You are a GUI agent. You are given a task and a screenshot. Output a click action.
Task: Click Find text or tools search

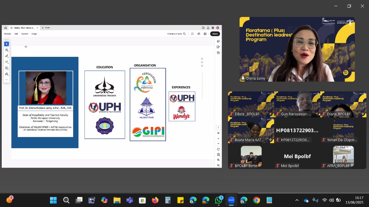(176, 34)
